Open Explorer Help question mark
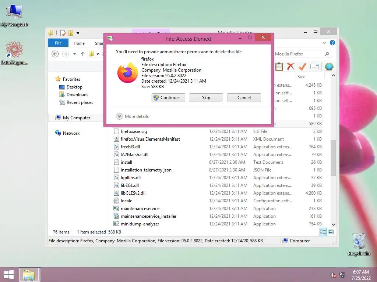 [x=332, y=43]
